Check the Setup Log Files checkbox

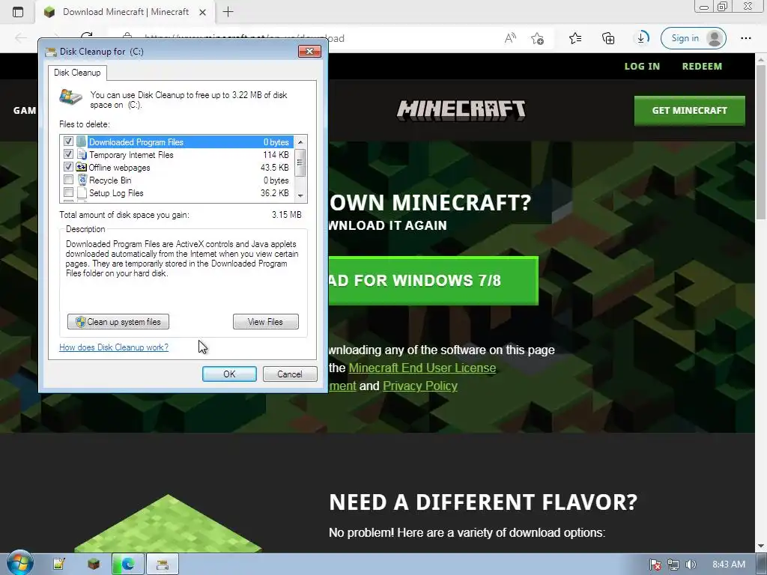(68, 192)
